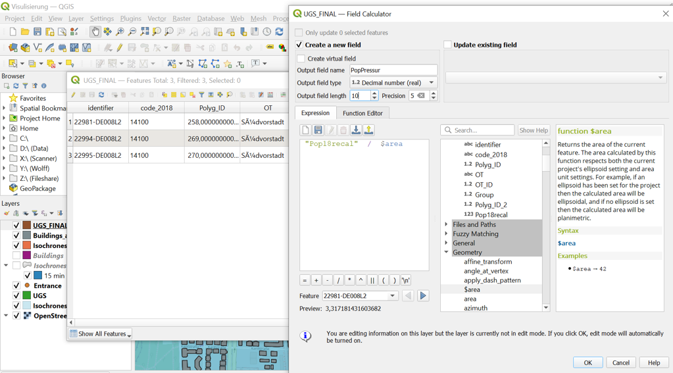Click the Open Project folder icon
The width and height of the screenshot is (673, 373).
pyautogui.click(x=25, y=32)
